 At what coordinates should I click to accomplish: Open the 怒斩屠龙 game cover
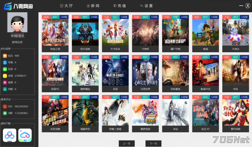click(x=175, y=72)
